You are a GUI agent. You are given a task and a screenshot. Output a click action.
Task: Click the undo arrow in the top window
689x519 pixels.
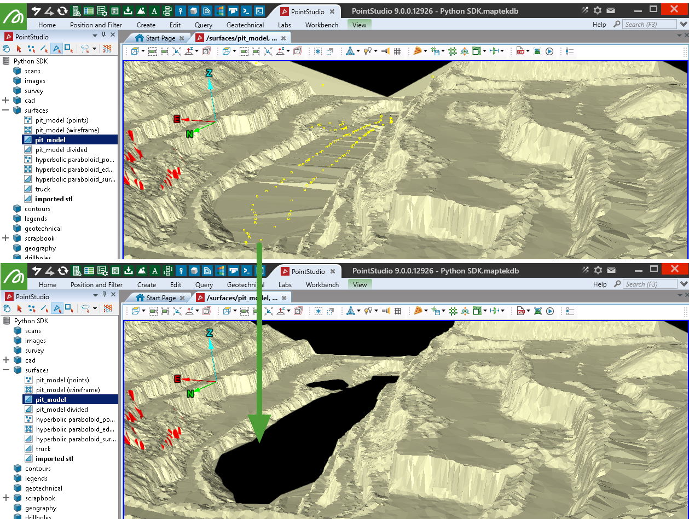36,10
